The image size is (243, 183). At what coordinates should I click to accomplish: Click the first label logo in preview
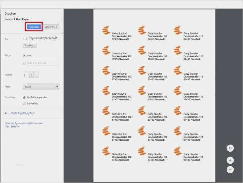point(106,30)
